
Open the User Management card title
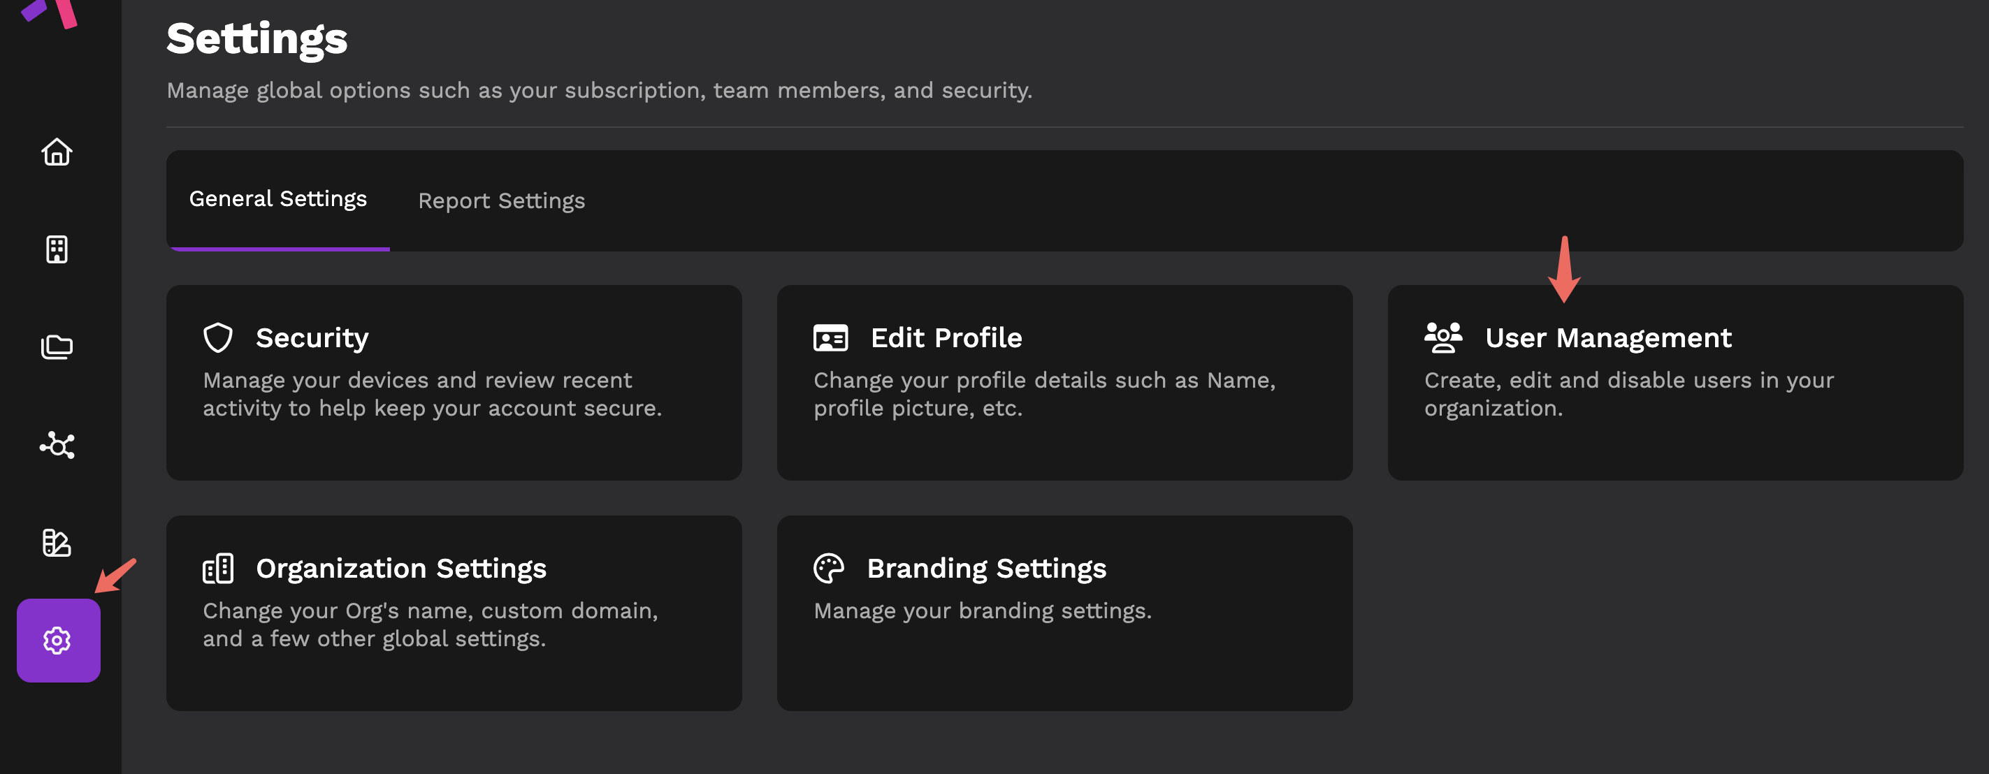pos(1608,338)
